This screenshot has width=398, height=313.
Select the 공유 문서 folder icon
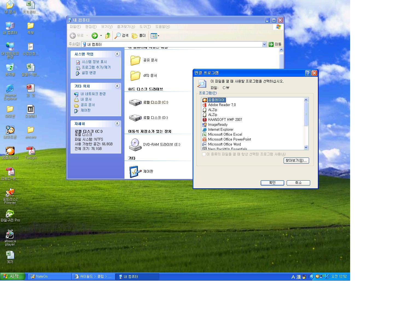coord(135,60)
